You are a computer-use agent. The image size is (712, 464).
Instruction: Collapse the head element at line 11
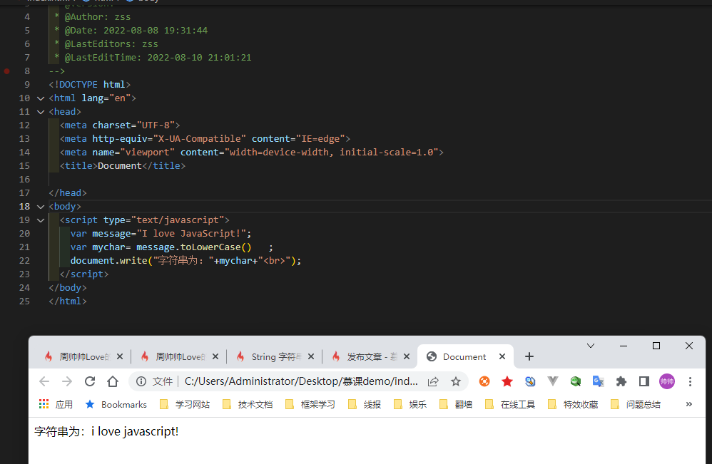[x=41, y=112]
